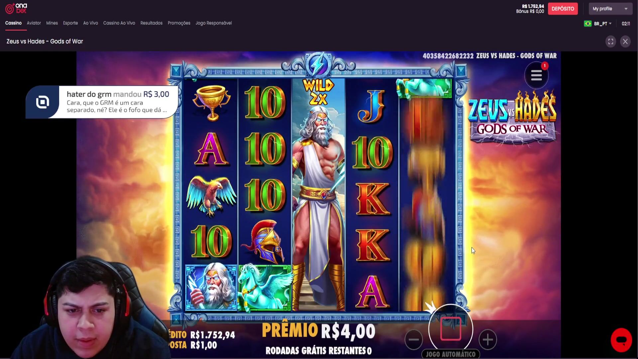Click the Onabet logo
The image size is (638, 359).
tap(16, 8)
